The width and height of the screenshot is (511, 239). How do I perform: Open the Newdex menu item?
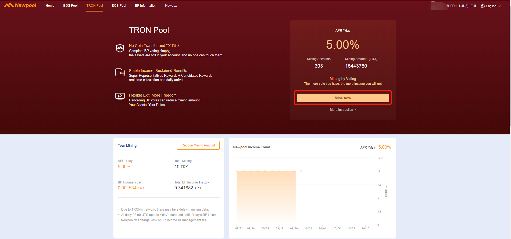pyautogui.click(x=171, y=6)
